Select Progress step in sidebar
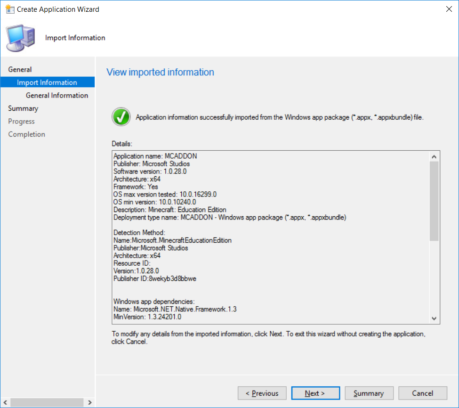 [x=21, y=121]
